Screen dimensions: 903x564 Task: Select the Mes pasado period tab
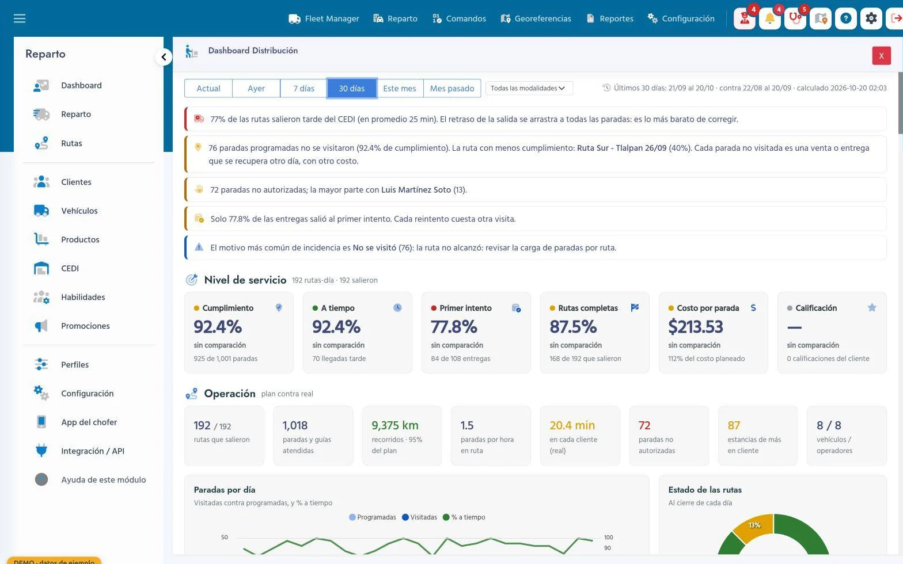pyautogui.click(x=452, y=89)
